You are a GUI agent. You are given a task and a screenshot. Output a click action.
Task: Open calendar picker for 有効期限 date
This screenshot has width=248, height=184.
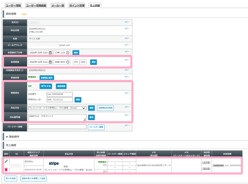50,62
